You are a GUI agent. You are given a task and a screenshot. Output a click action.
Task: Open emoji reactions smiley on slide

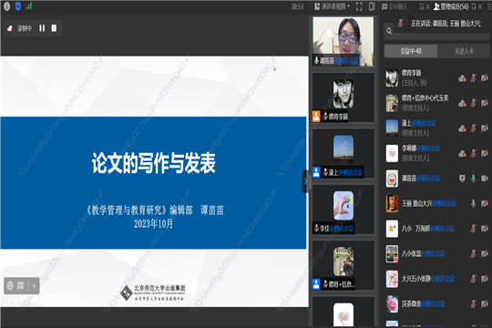(x=10, y=285)
